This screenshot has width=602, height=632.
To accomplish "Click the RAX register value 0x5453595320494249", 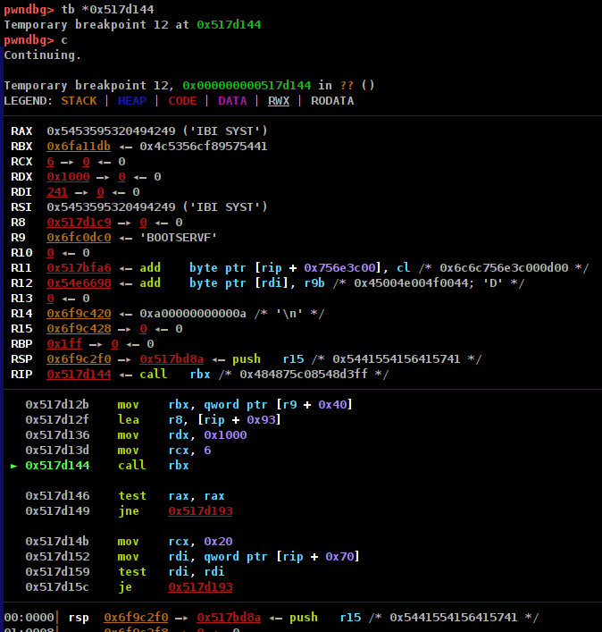I will (x=111, y=131).
